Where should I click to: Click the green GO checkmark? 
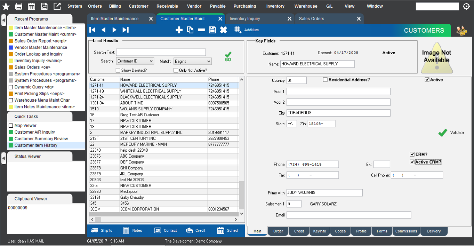[228, 56]
